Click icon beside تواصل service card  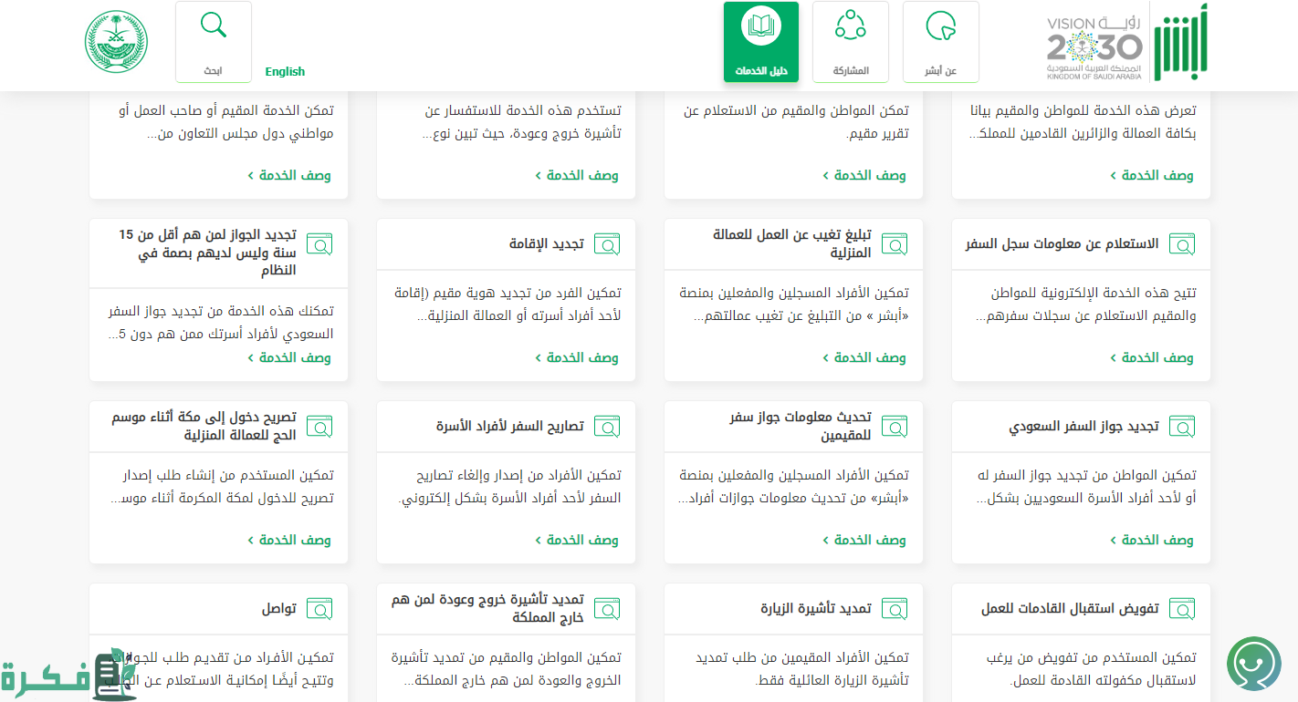(319, 609)
